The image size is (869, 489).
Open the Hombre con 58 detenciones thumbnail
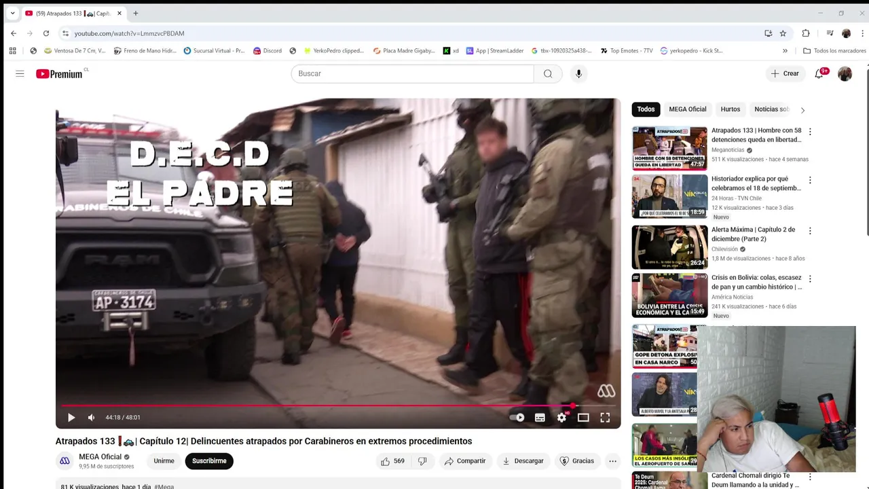(669, 147)
